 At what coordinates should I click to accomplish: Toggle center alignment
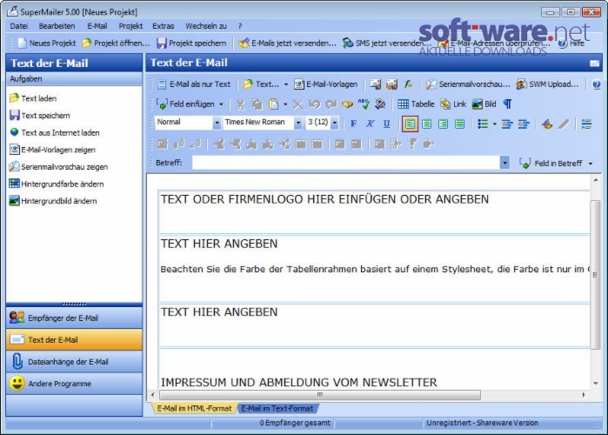click(427, 124)
